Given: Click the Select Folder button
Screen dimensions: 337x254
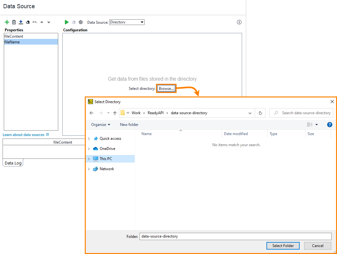Looking at the screenshot, I should (x=283, y=246).
